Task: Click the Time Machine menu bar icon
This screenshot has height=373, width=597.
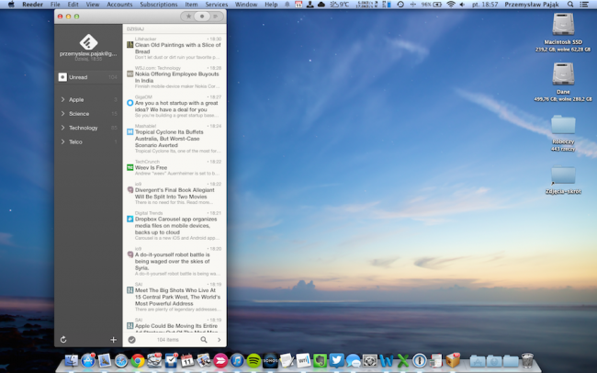Action: click(x=400, y=5)
